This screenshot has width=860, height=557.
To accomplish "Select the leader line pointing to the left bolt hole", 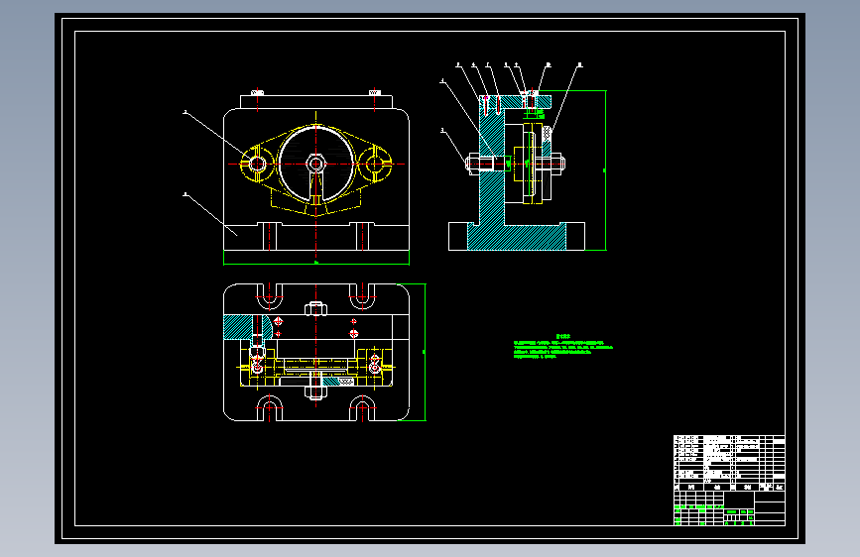I will 216,135.
